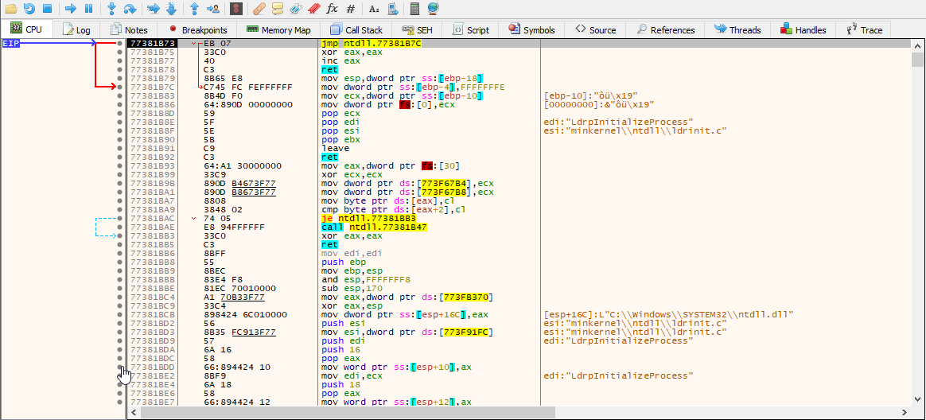Launch the Scylla plugin icon
926x420 pixels.
236,8
